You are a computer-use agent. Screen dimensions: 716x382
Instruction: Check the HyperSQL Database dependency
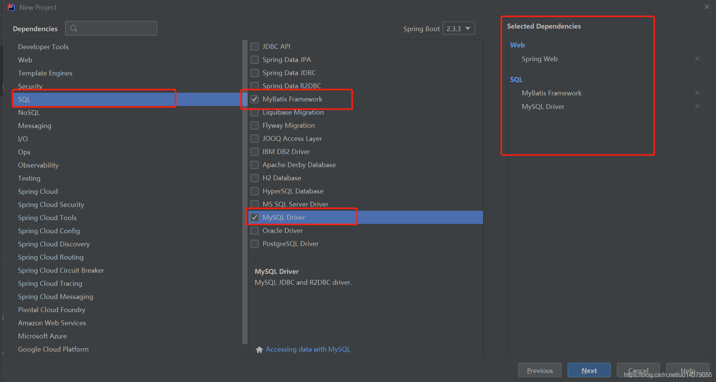pyautogui.click(x=255, y=191)
